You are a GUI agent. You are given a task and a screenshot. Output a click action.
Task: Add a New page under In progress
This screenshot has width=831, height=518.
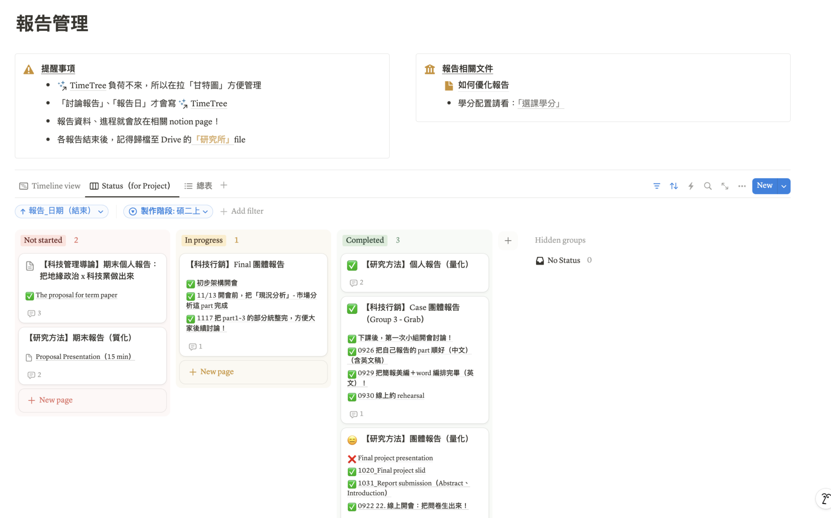211,372
